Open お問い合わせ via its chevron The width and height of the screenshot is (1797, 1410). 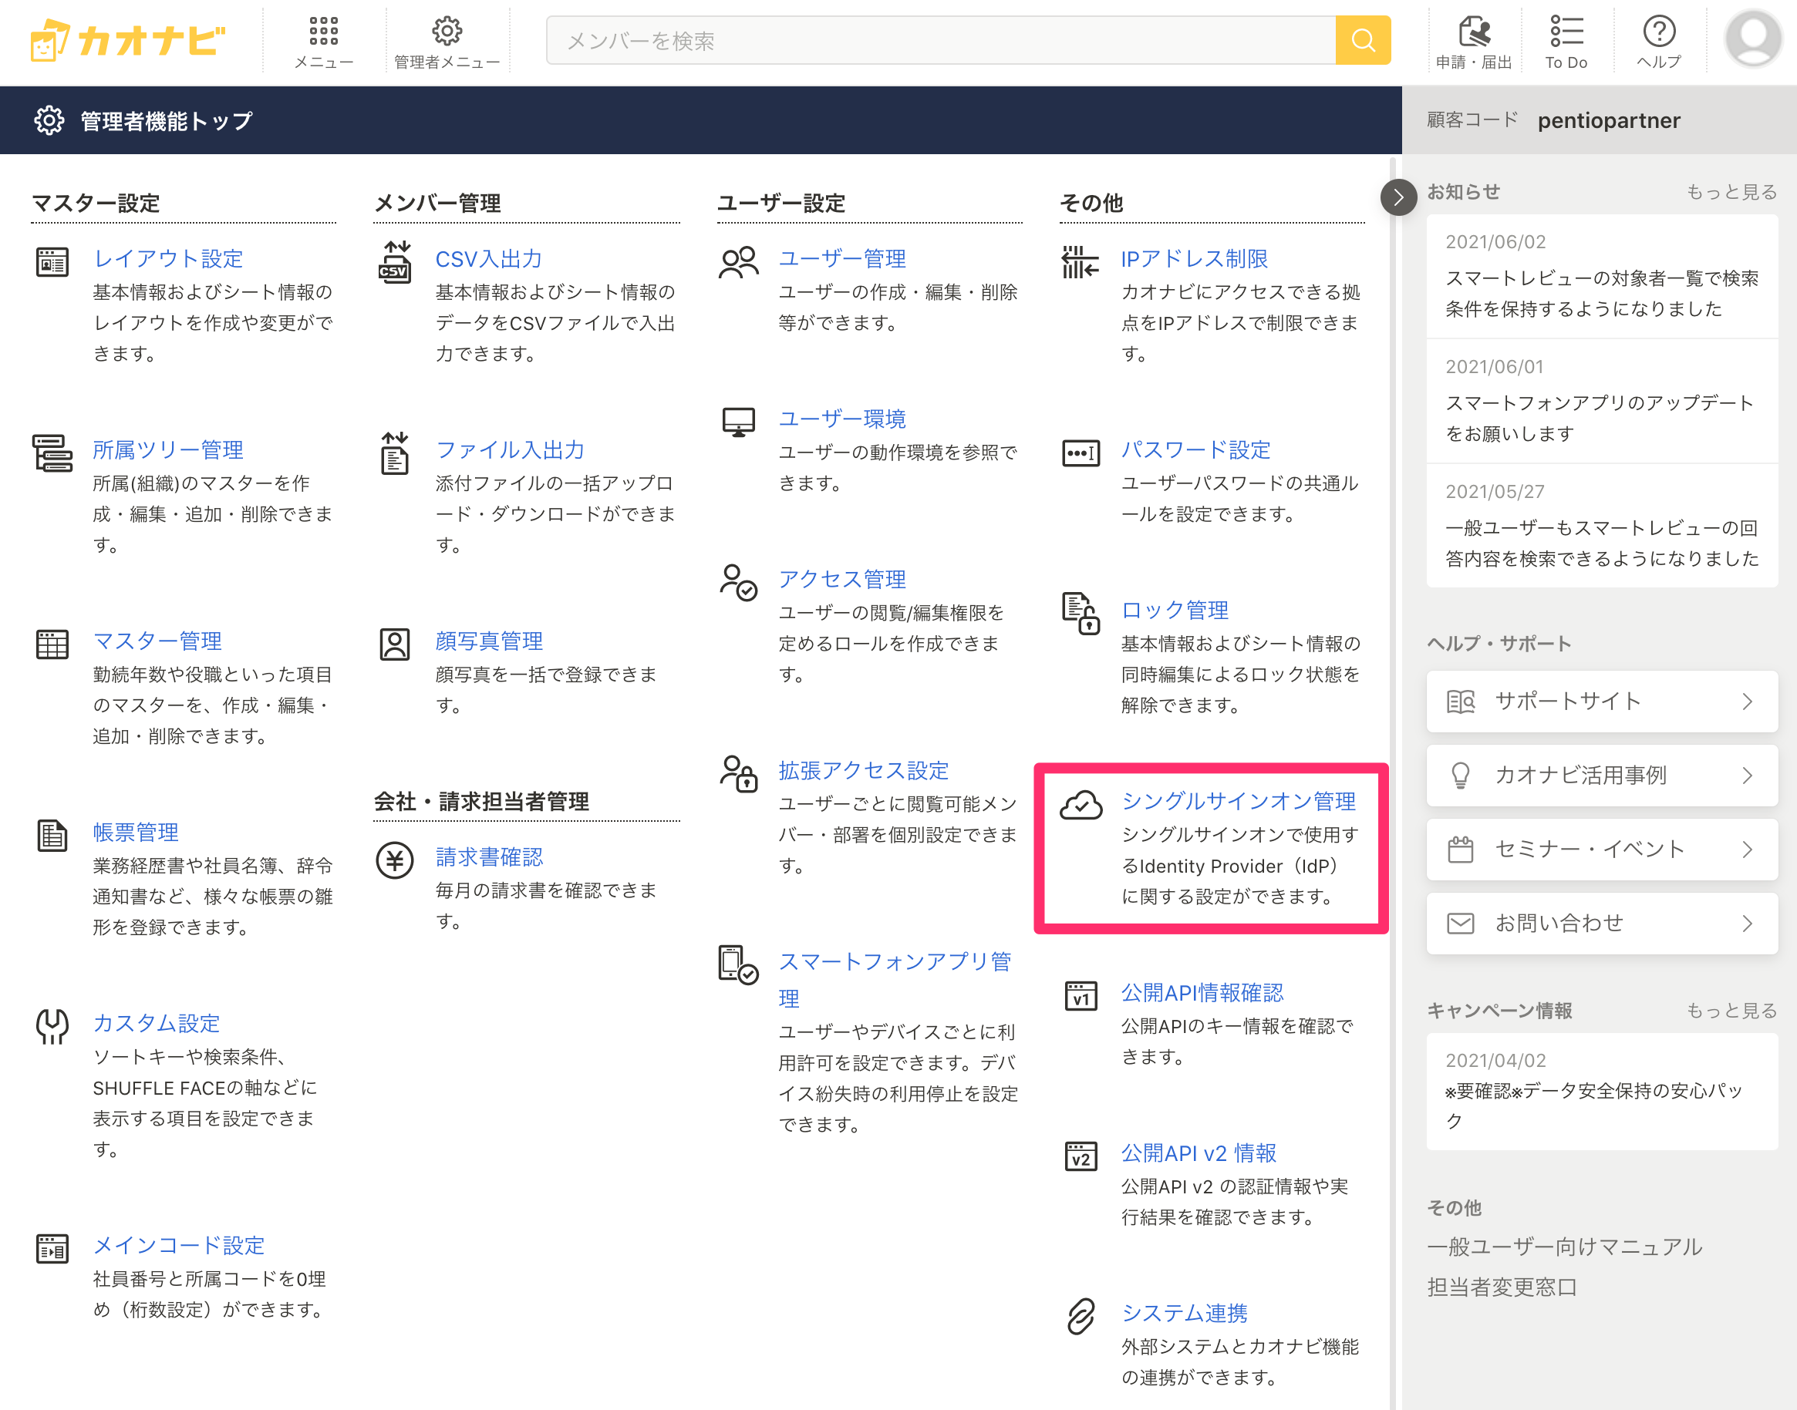tap(1747, 923)
